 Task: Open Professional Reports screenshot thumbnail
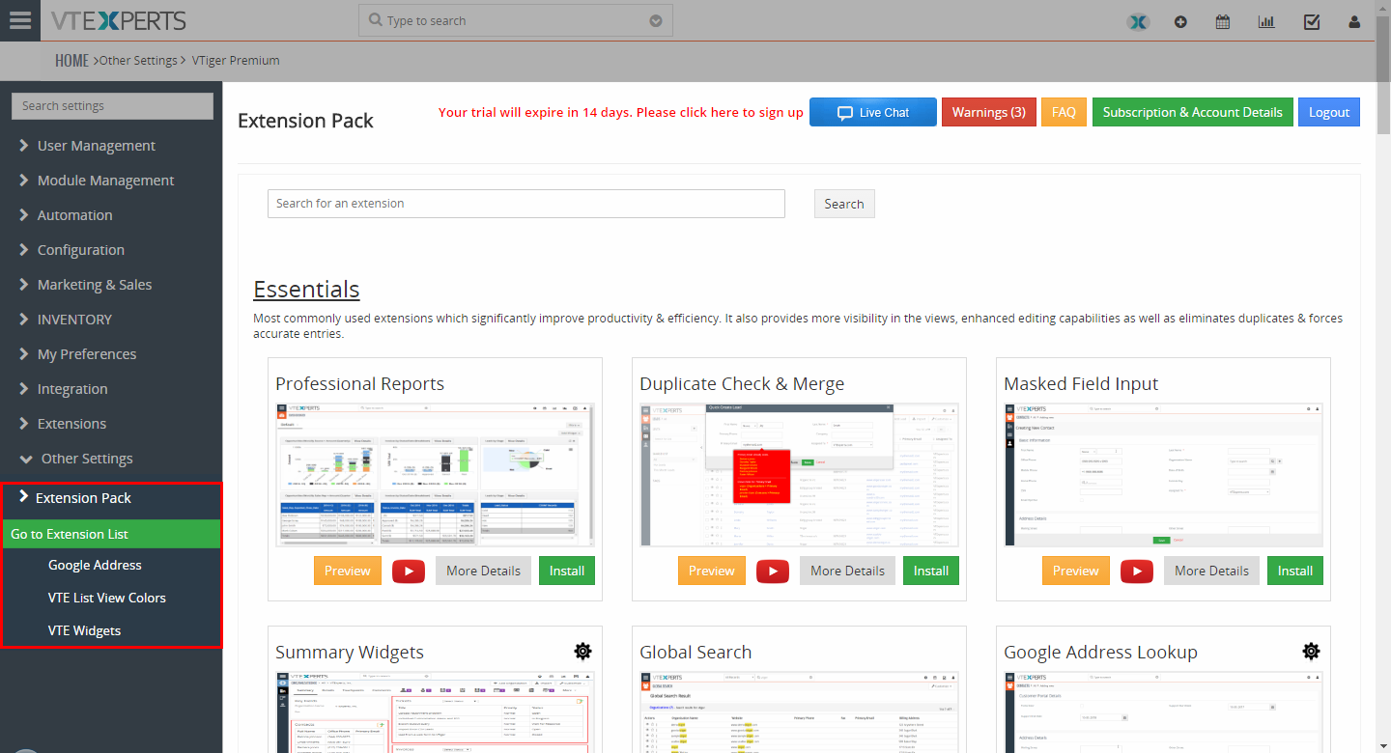click(x=435, y=475)
